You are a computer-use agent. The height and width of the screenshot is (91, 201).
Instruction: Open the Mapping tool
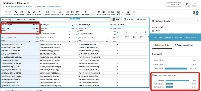128,13
